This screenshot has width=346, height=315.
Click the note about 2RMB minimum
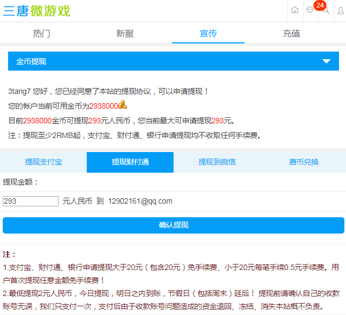[x=134, y=135]
